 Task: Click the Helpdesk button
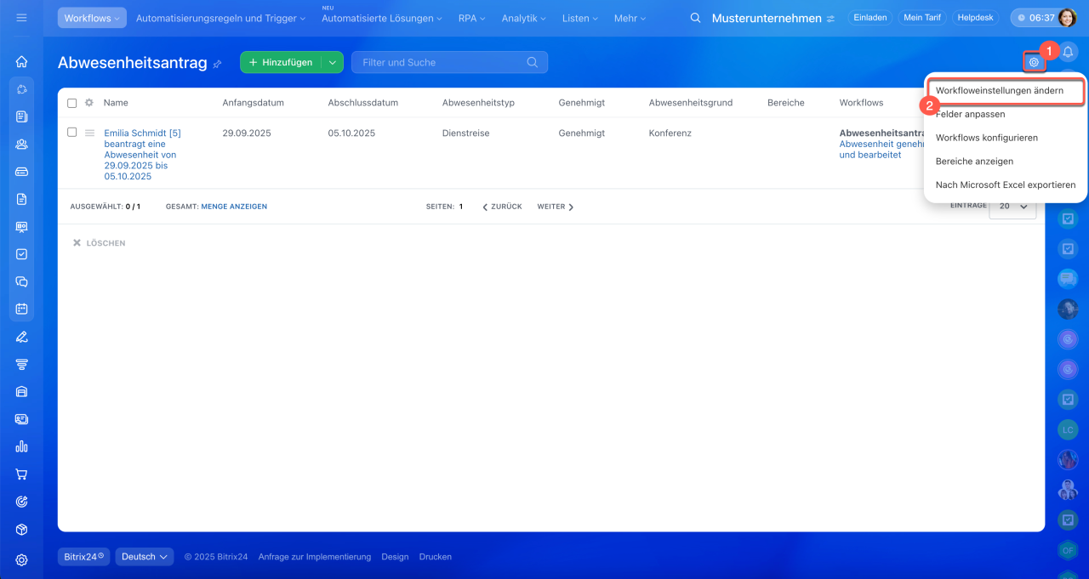coord(975,18)
